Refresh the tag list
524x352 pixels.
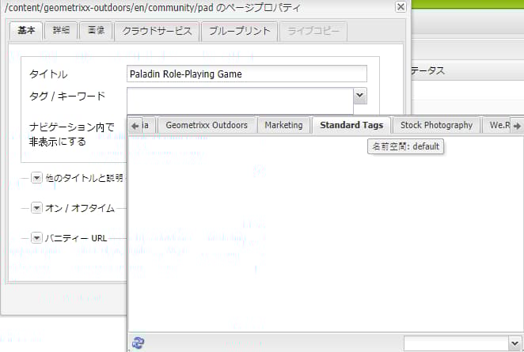(x=138, y=343)
